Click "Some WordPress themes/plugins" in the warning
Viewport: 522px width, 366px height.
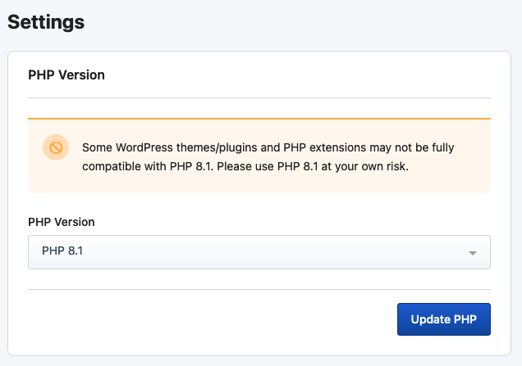click(x=170, y=147)
